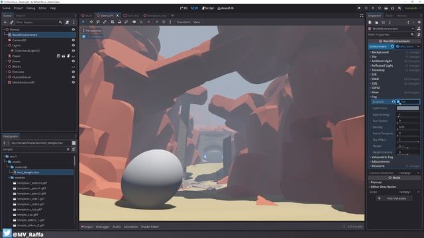Open the AssetLib workspace
The image size is (424, 238).
pyautogui.click(x=225, y=8)
